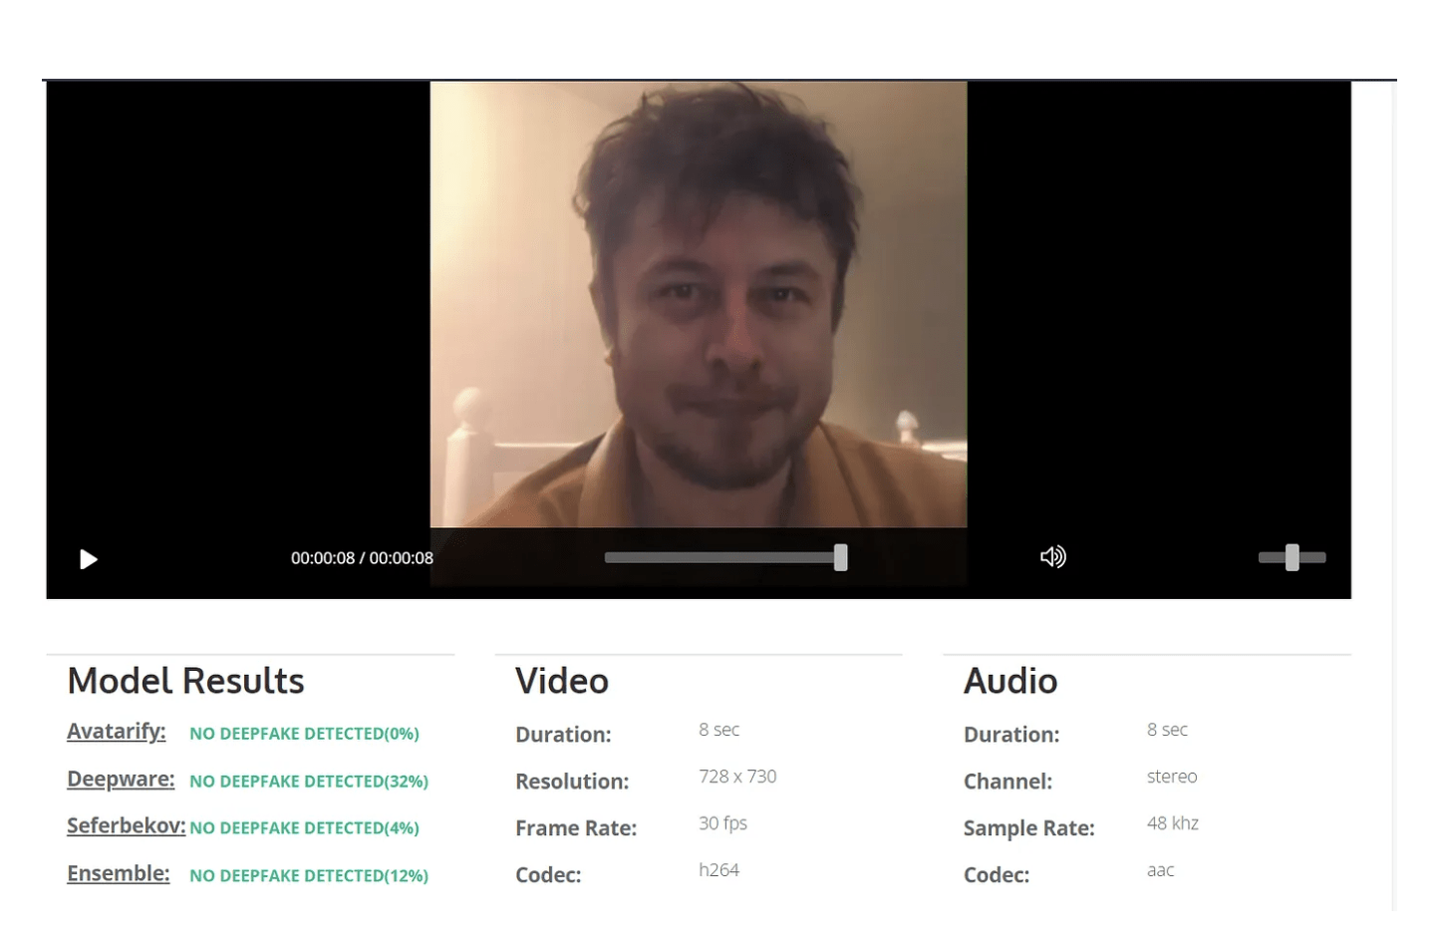This screenshot has height=951, width=1437.
Task: Open the Seferbekov model link
Action: pos(127,826)
